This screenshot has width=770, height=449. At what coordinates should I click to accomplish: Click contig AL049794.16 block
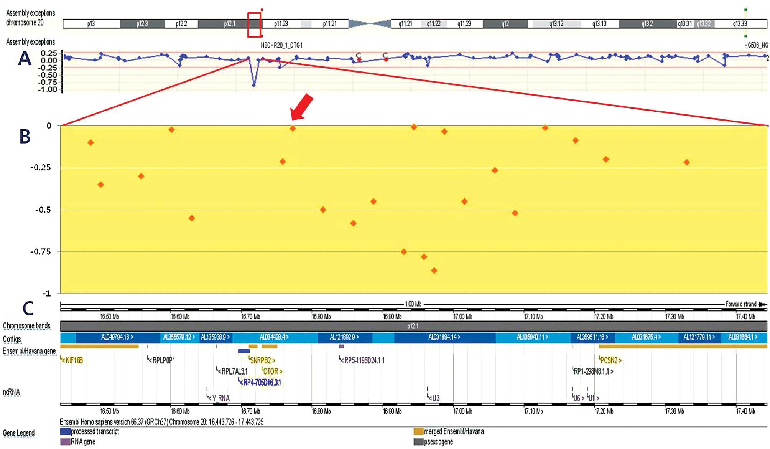(x=117, y=337)
